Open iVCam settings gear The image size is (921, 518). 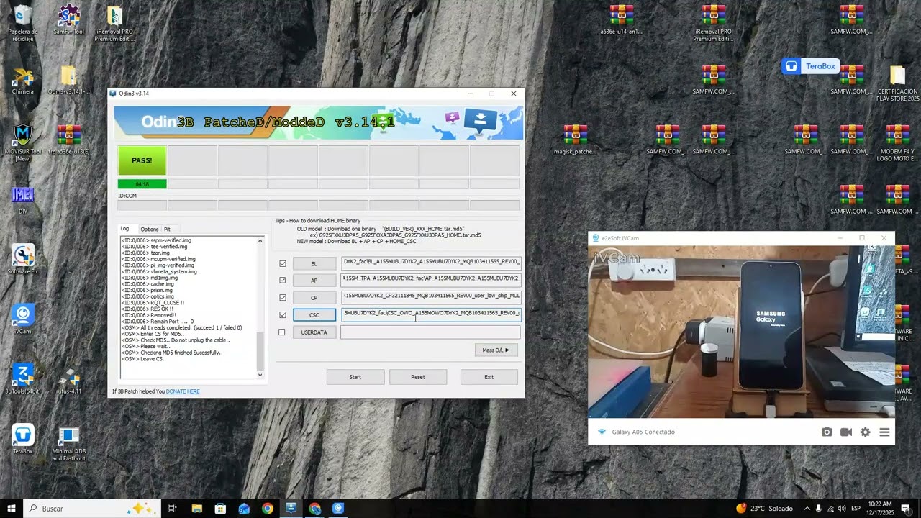pyautogui.click(x=865, y=432)
